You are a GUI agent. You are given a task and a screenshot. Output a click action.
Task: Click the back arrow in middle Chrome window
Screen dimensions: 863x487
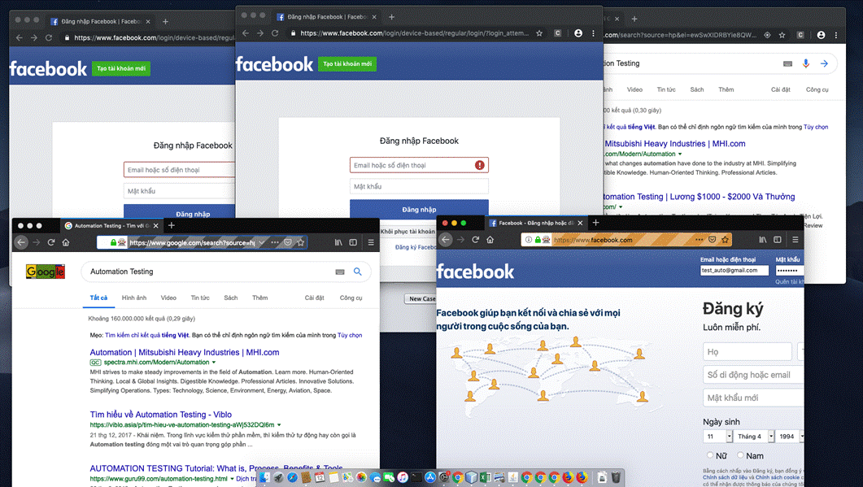point(246,33)
